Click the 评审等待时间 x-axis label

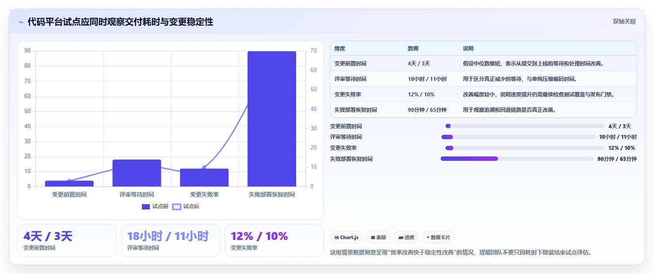pos(137,194)
